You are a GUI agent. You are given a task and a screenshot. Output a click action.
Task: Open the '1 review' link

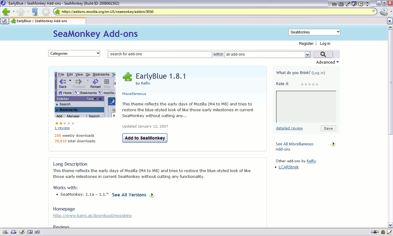62,128
